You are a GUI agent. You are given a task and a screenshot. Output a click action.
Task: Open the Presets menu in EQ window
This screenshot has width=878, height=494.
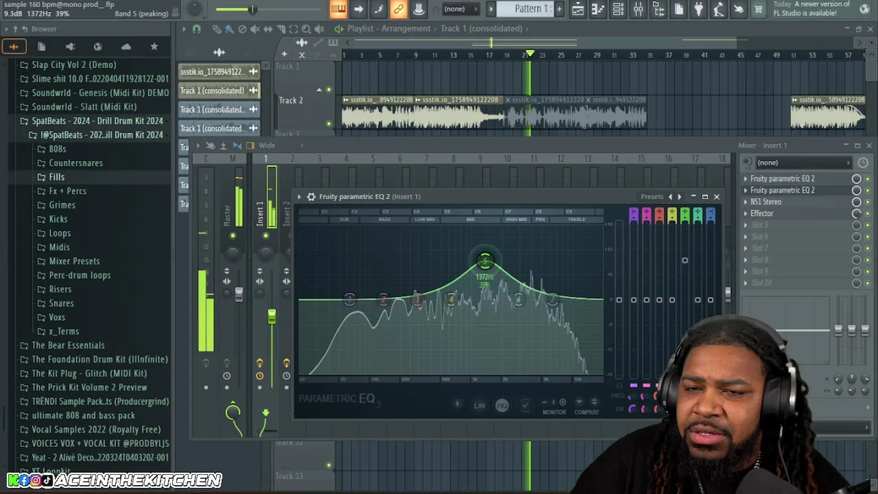[x=652, y=197]
